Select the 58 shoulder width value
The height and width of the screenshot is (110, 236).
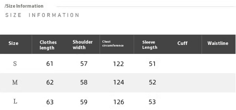point(84,82)
